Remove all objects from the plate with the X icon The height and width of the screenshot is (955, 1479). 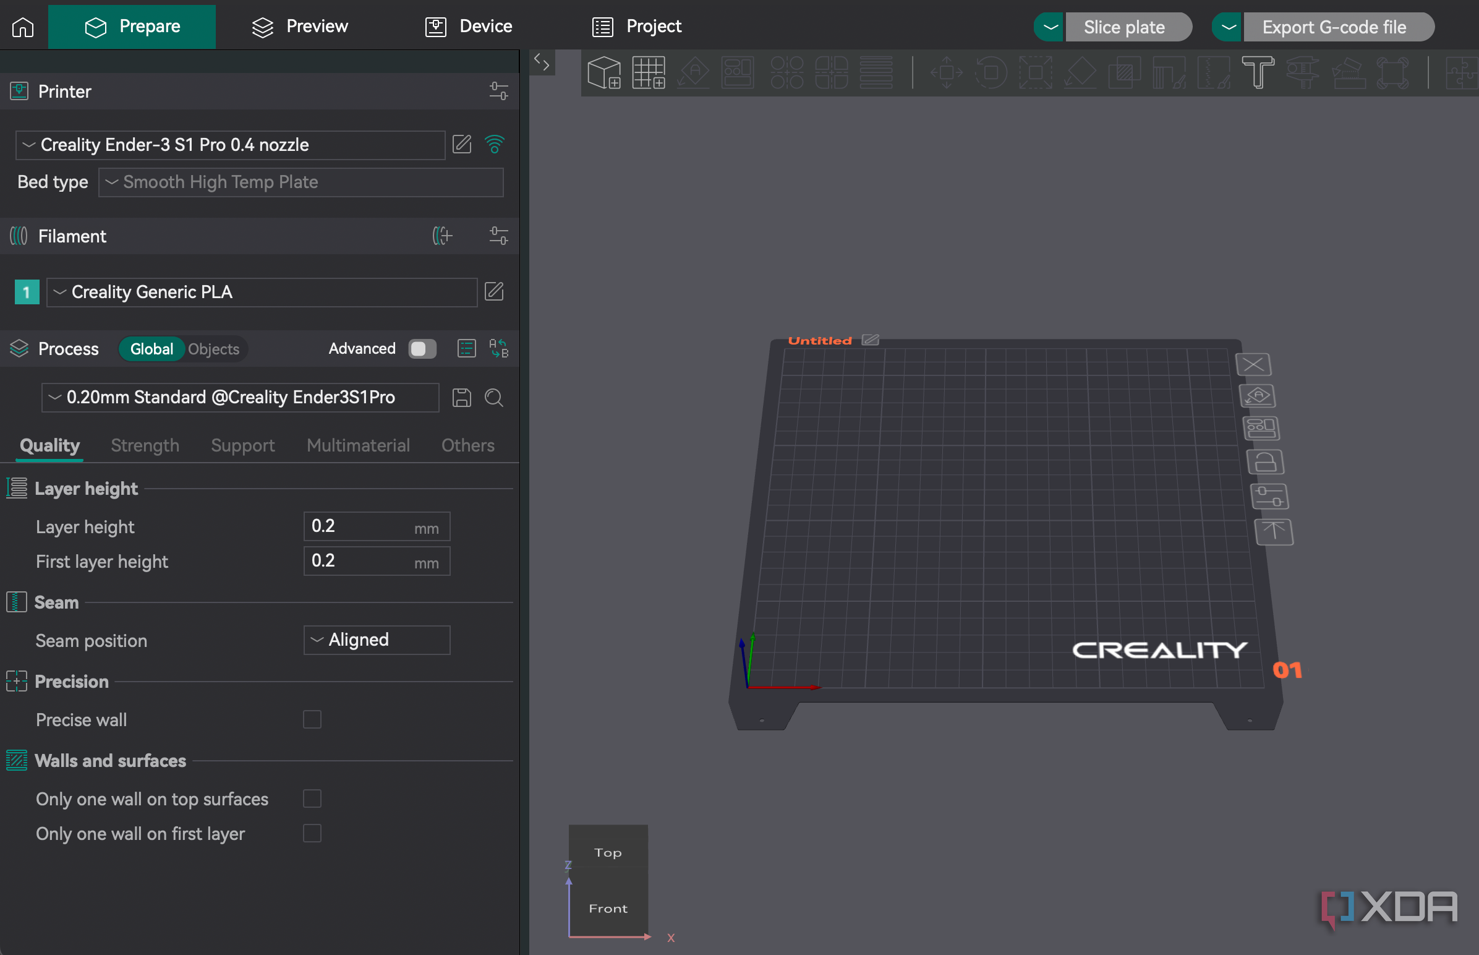click(1253, 365)
